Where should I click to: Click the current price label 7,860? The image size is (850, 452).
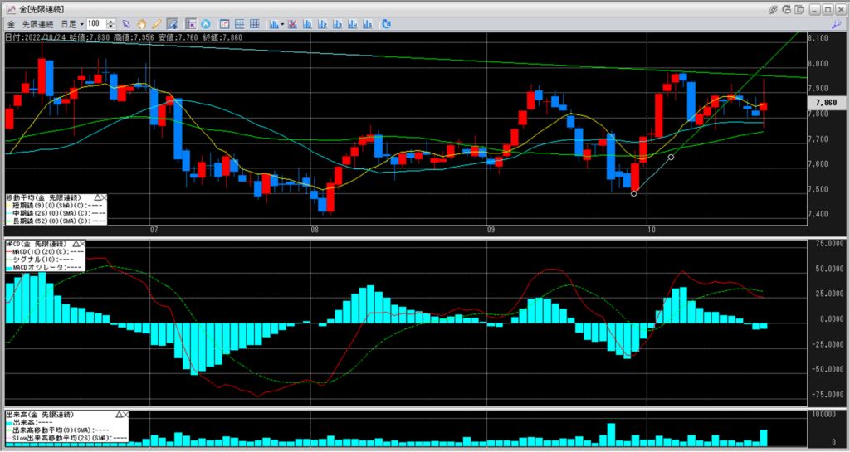point(827,102)
